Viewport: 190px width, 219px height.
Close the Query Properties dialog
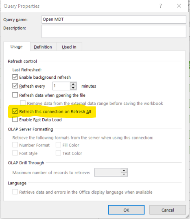click(179, 6)
